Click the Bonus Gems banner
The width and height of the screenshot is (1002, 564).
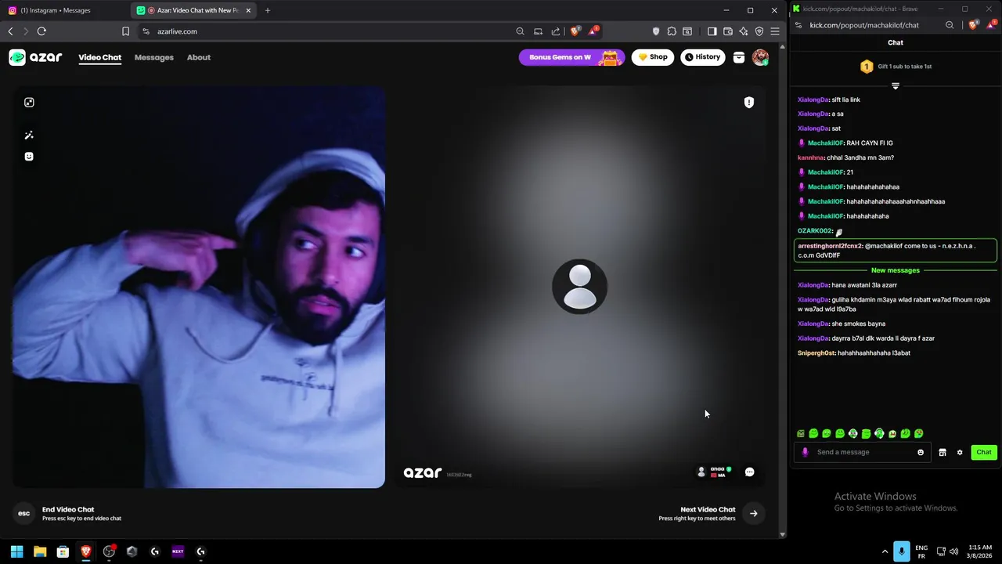coord(571,57)
